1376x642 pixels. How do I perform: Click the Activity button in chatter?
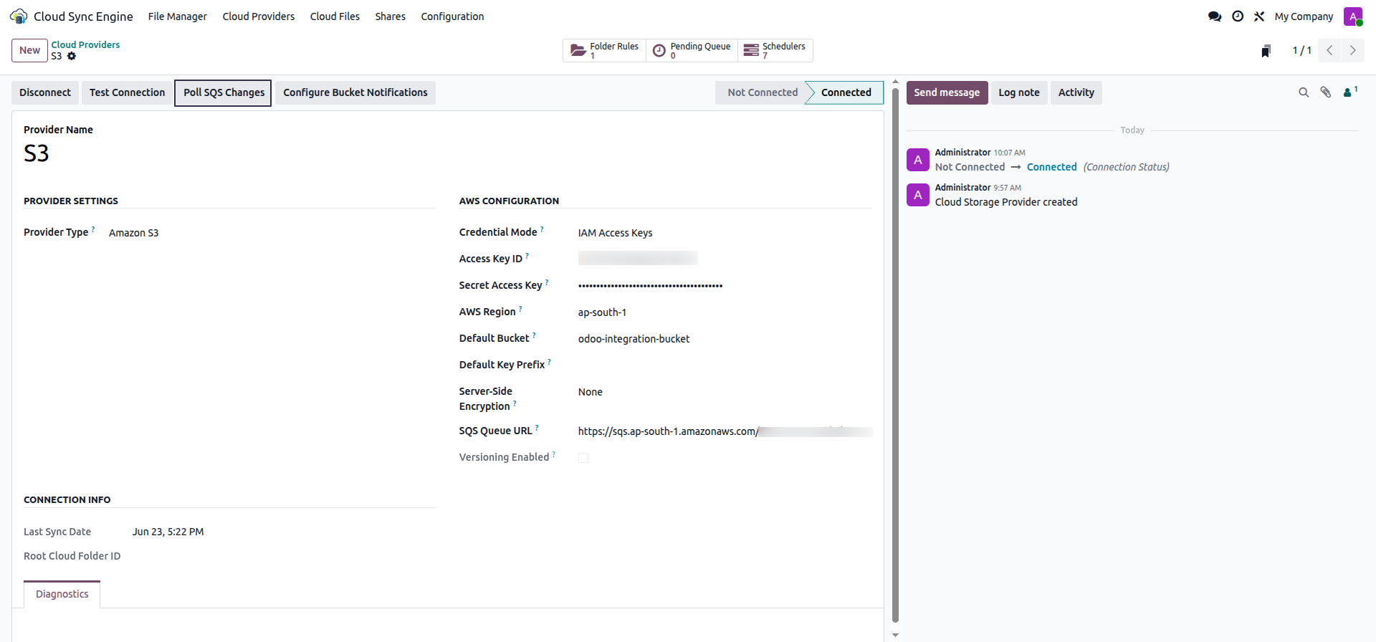(x=1076, y=92)
